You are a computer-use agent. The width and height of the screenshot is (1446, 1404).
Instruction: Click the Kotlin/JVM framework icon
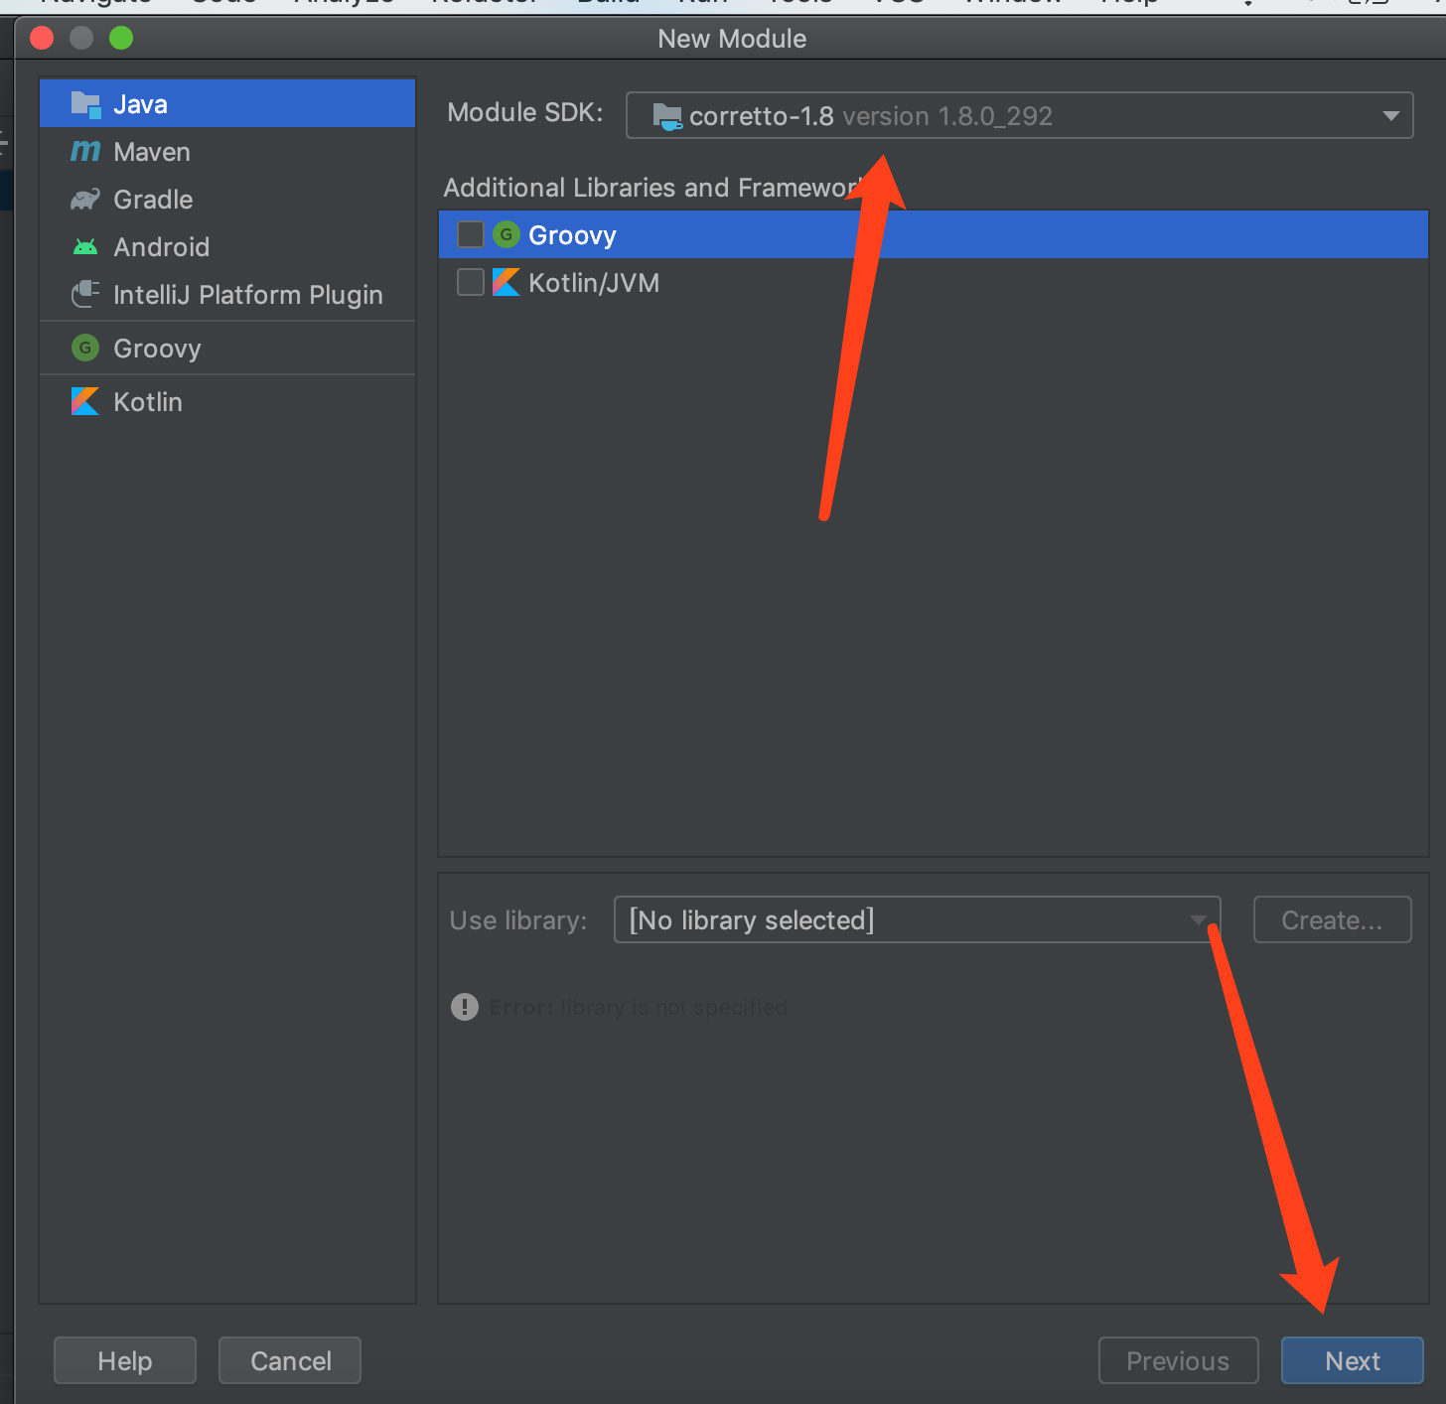[506, 283]
